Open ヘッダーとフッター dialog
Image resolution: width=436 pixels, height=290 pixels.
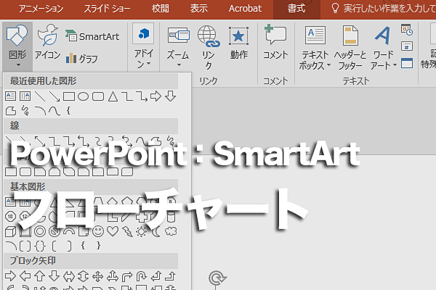[350, 47]
